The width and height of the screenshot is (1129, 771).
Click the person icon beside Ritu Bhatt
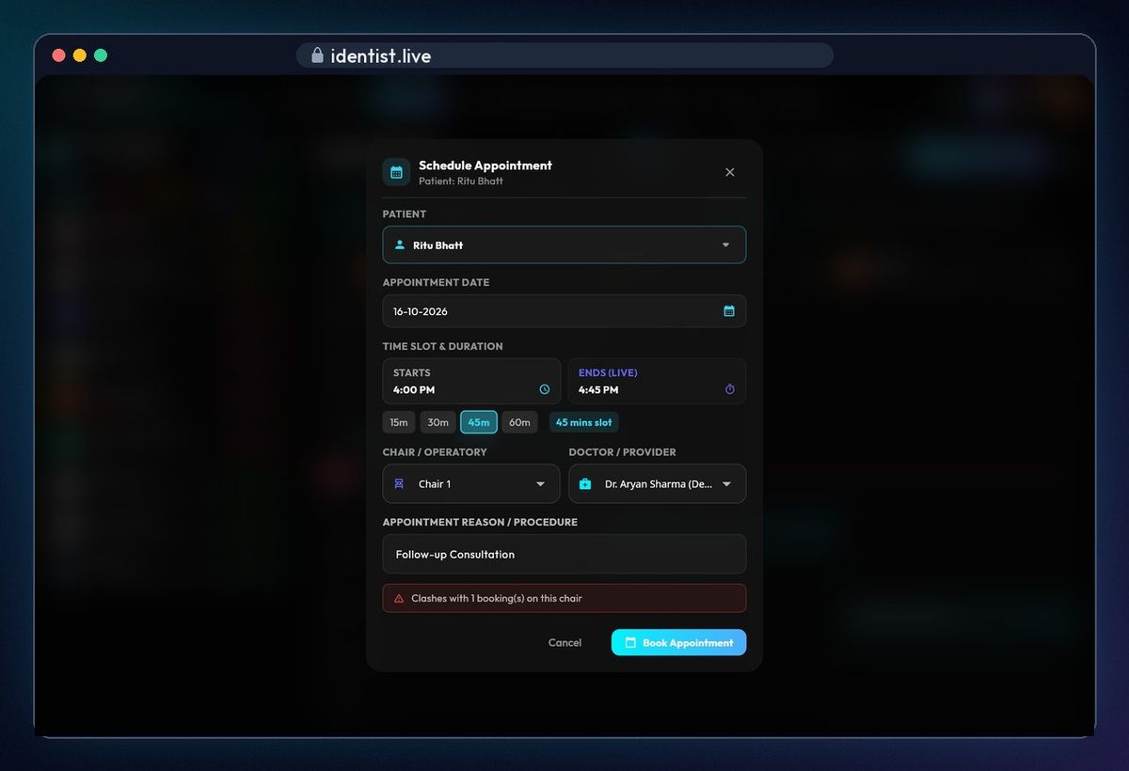pos(400,244)
